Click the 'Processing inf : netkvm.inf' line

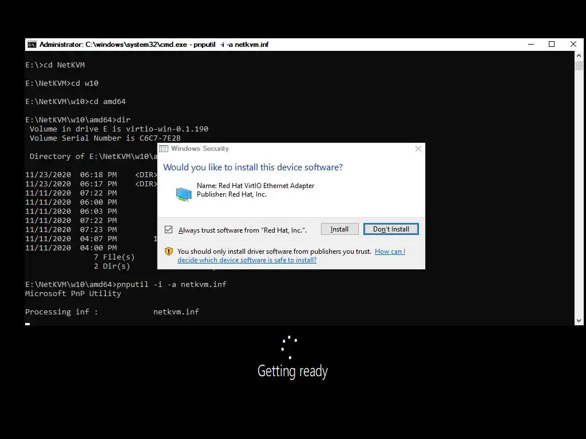pyautogui.click(x=112, y=312)
